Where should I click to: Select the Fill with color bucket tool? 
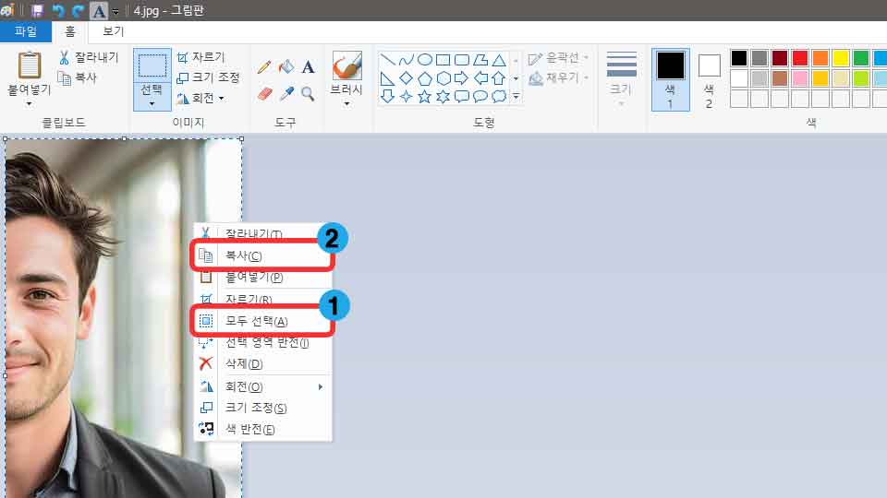pyautogui.click(x=286, y=67)
